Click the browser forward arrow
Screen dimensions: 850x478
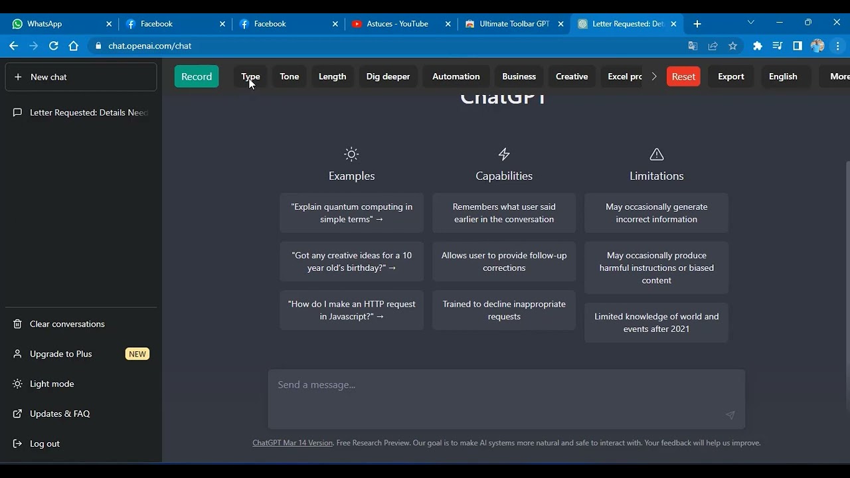tap(33, 46)
